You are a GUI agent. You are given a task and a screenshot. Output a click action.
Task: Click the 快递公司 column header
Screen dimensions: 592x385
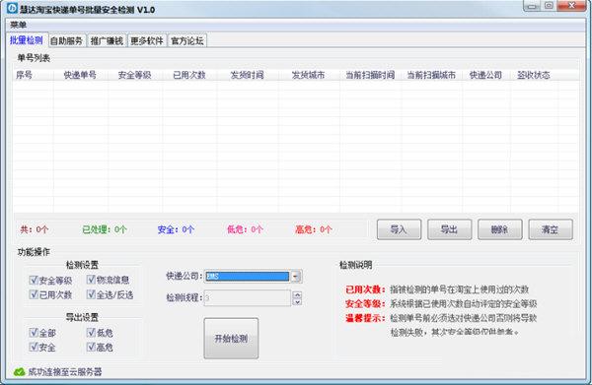(x=485, y=75)
